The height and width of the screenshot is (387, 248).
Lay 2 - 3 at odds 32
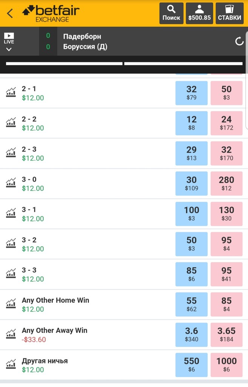tap(227, 153)
